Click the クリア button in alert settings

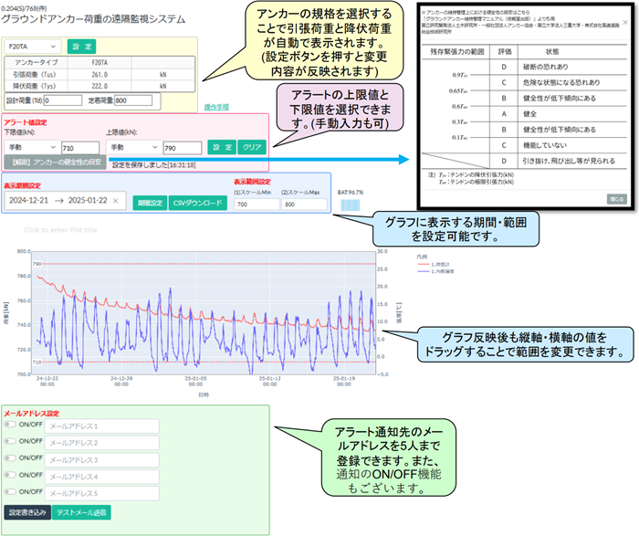(x=251, y=146)
